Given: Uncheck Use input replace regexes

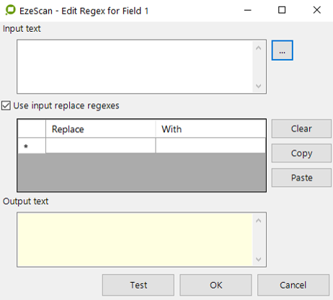Looking at the screenshot, I should coord(6,105).
